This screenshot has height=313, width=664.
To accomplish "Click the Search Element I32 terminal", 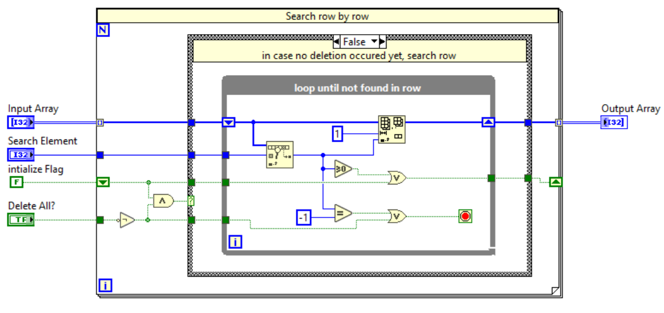I will point(21,155).
